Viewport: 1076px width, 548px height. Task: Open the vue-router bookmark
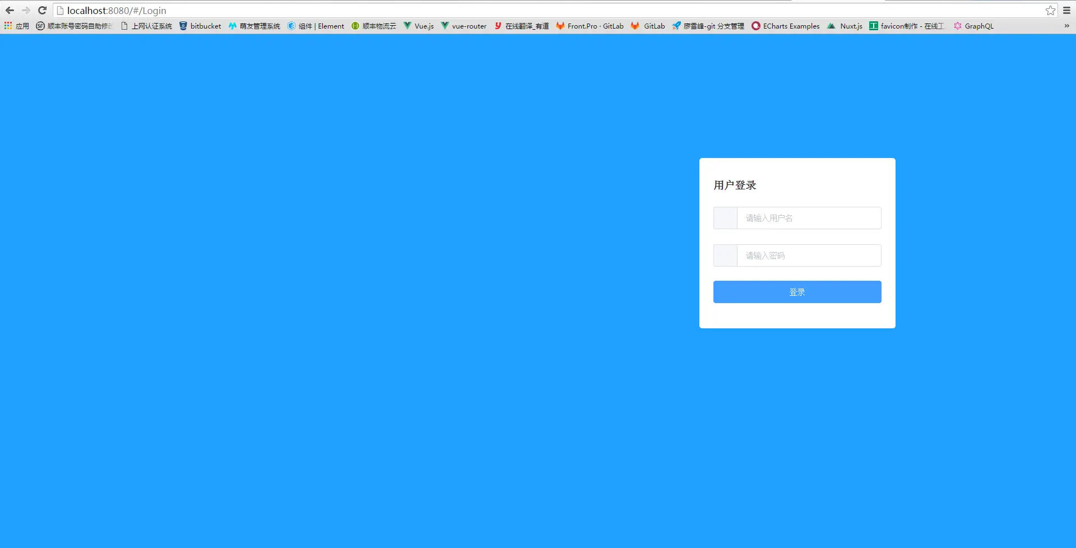coord(464,26)
